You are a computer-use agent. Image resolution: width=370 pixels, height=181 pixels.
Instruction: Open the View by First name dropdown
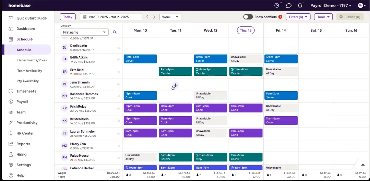point(84,32)
